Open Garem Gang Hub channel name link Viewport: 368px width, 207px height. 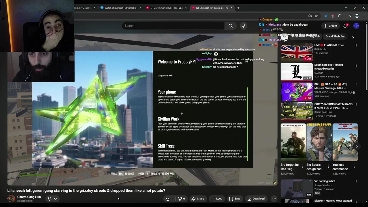[29, 197]
